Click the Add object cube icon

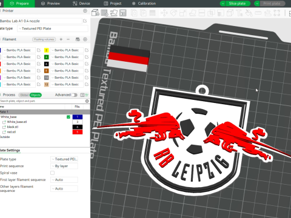(95, 13)
